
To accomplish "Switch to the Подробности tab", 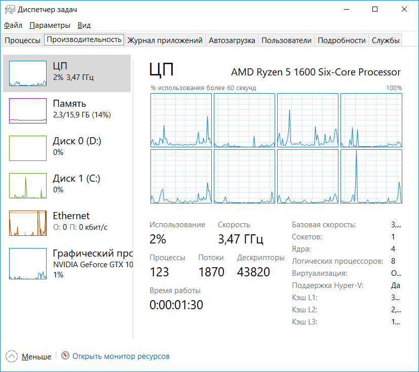I will 341,40.
